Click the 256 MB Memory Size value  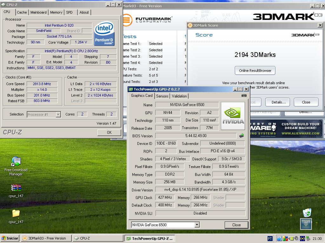tap(169, 182)
